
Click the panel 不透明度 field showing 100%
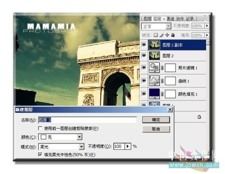tap(198, 26)
